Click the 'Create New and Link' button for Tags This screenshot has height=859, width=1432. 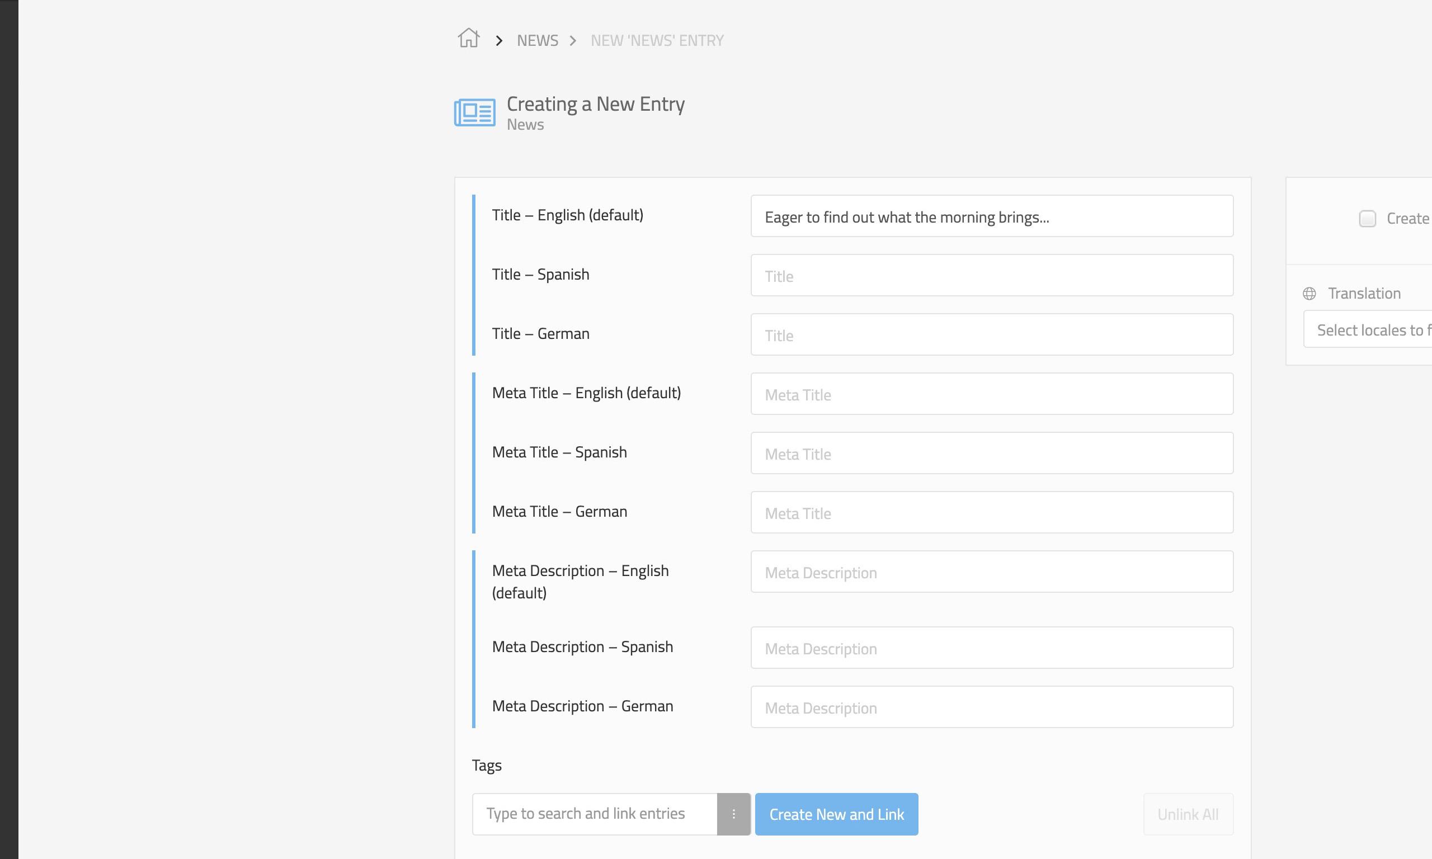tap(837, 814)
